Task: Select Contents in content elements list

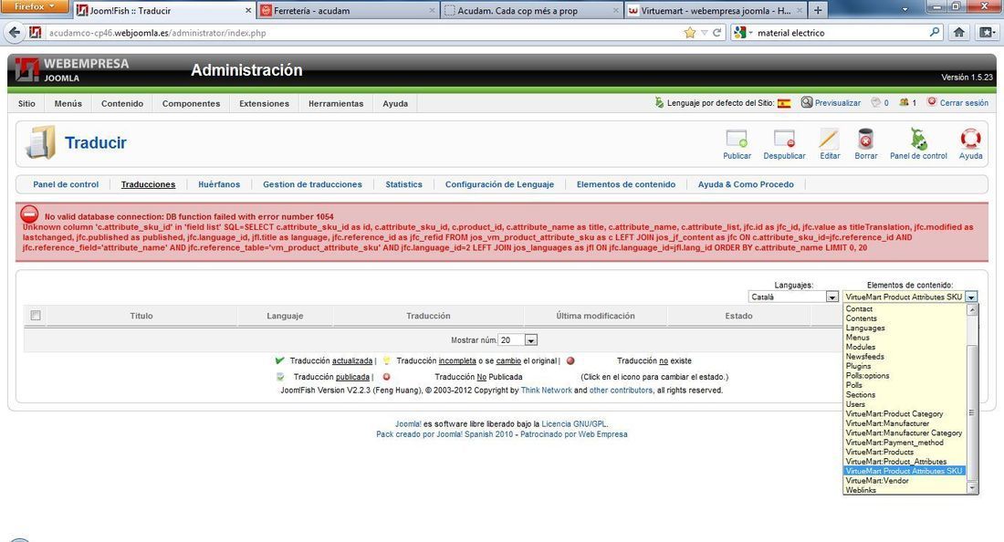Action: [905, 318]
